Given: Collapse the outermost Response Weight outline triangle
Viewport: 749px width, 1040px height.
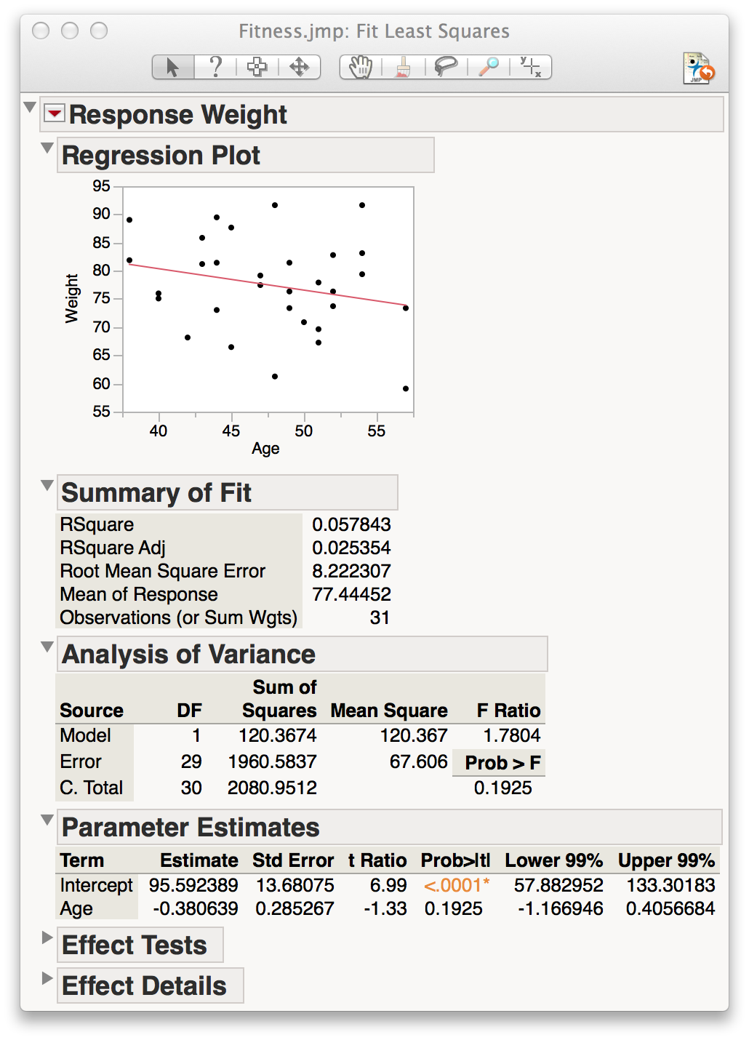Looking at the screenshot, I should (x=30, y=108).
